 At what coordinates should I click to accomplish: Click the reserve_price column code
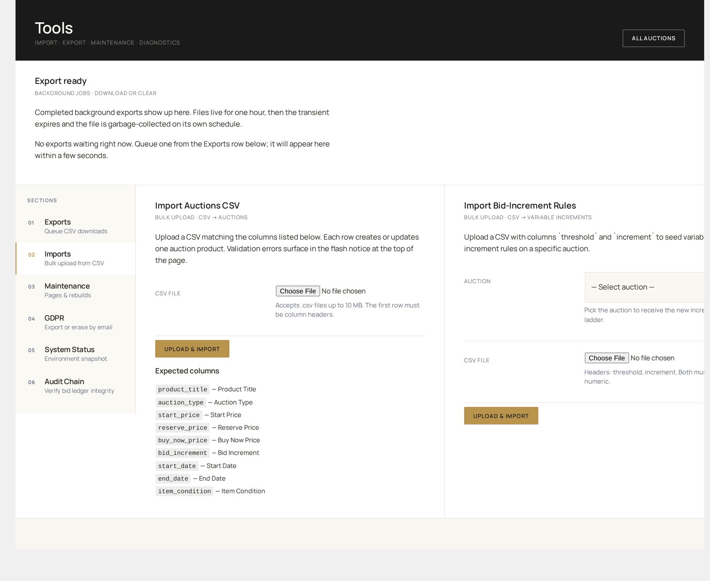click(x=182, y=428)
